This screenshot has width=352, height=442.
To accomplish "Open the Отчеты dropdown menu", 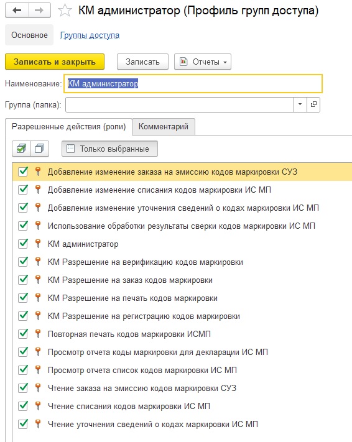I will [x=203, y=62].
